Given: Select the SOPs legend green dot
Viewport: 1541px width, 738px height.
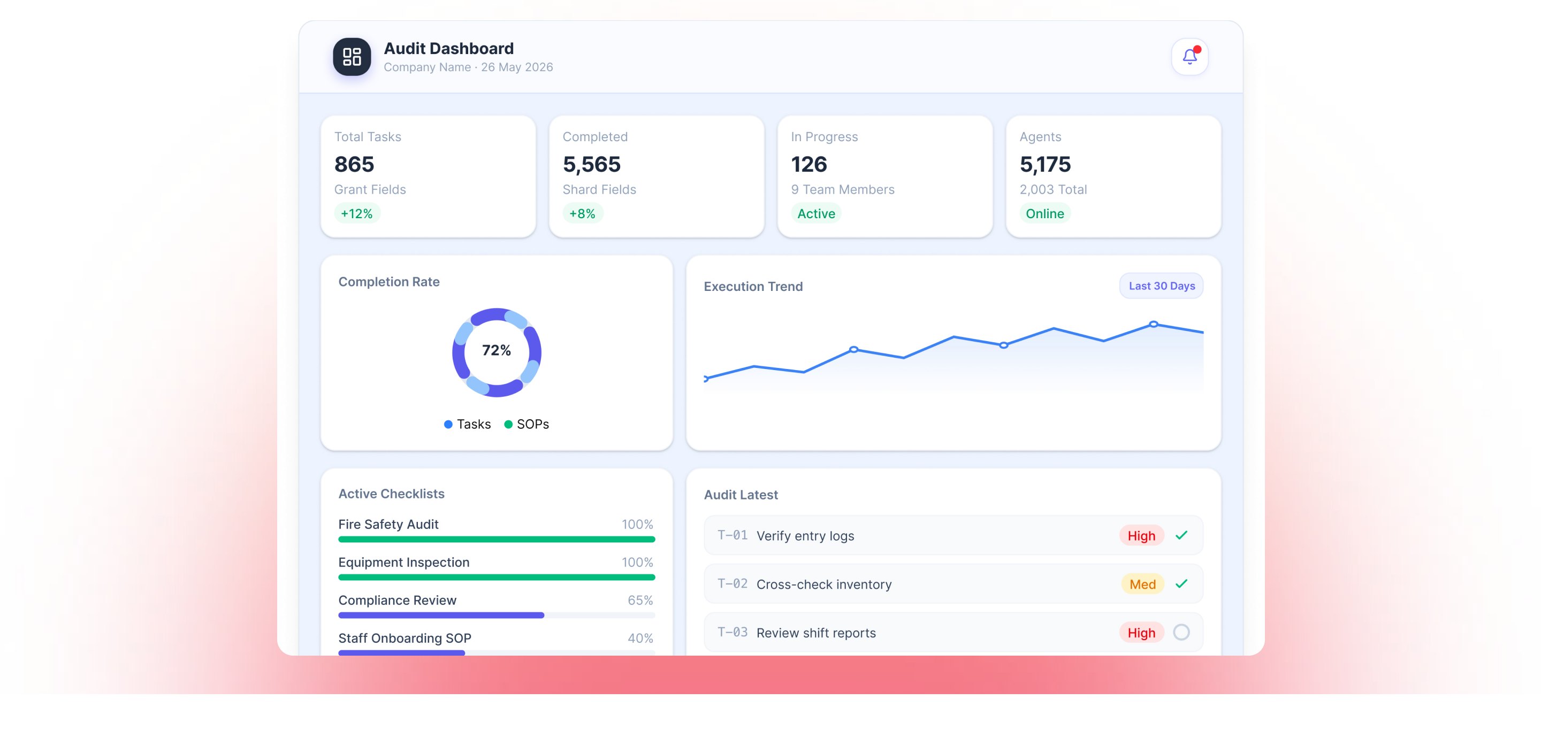Looking at the screenshot, I should point(508,425).
